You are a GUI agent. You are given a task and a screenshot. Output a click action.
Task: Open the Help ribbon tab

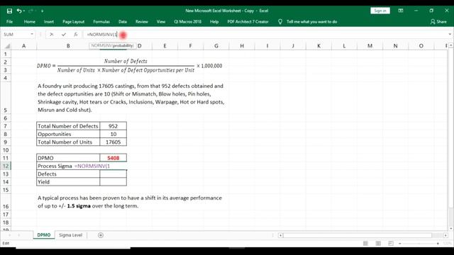[214, 22]
